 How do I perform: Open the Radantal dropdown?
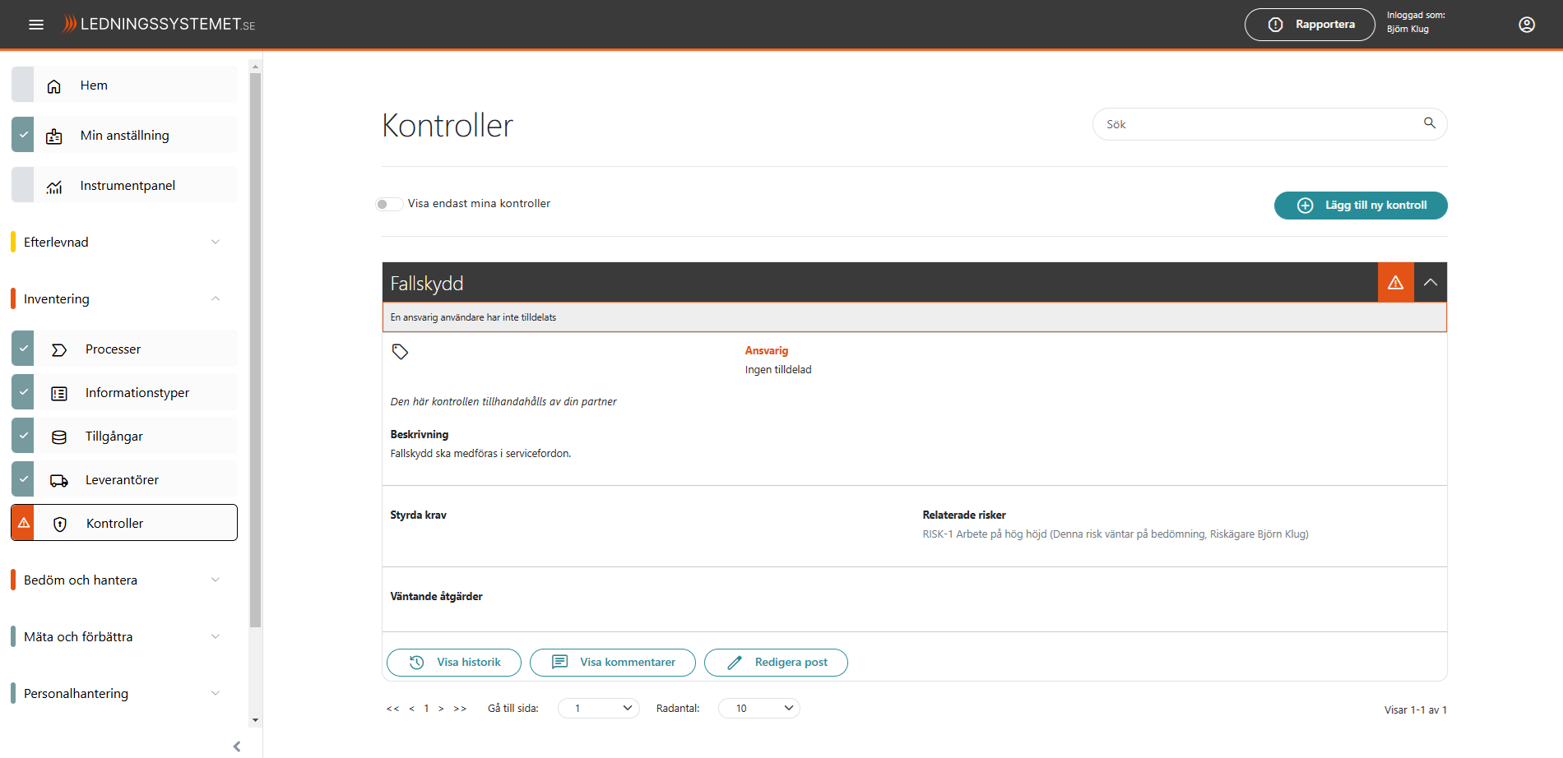[758, 709]
